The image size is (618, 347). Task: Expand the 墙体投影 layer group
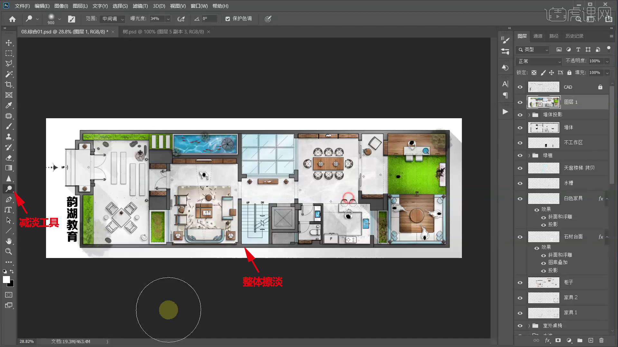pyautogui.click(x=529, y=115)
